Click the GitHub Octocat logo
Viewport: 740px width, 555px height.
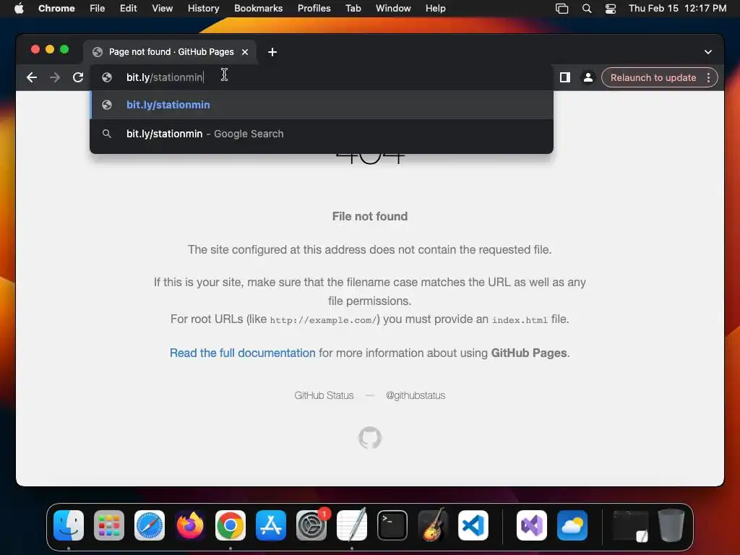click(370, 438)
